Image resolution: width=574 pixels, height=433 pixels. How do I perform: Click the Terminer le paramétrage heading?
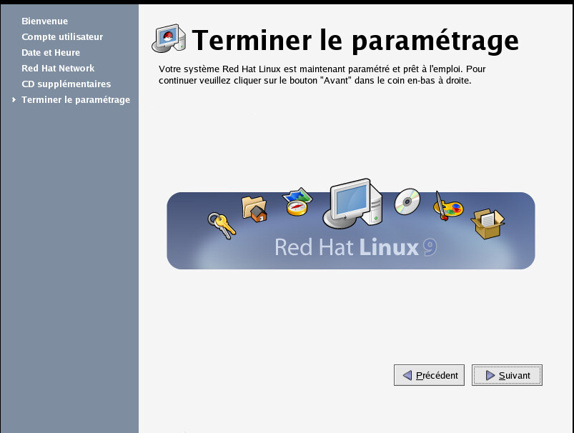click(355, 40)
